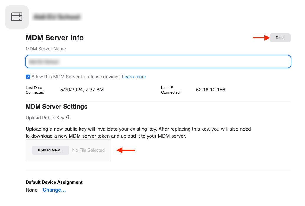The image size is (305, 206).
Task: Click the None device assignment value
Action: 32,190
